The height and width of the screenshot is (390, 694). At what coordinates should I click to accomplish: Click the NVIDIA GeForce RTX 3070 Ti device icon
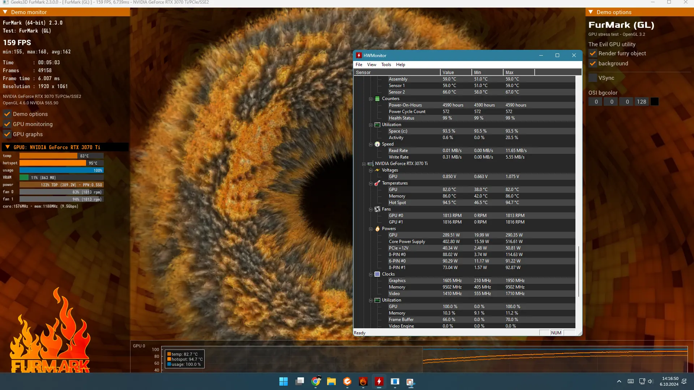(370, 164)
